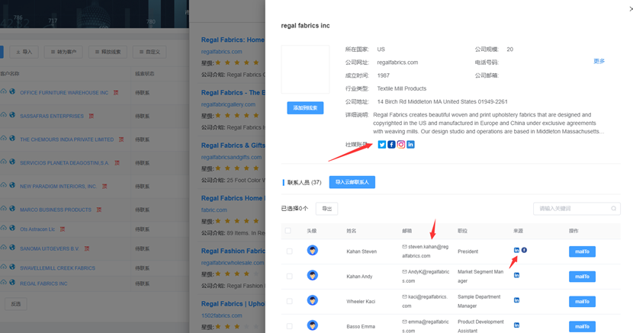Open regalfabricsandgifts.com search result link
The image size is (633, 333).
231,157
